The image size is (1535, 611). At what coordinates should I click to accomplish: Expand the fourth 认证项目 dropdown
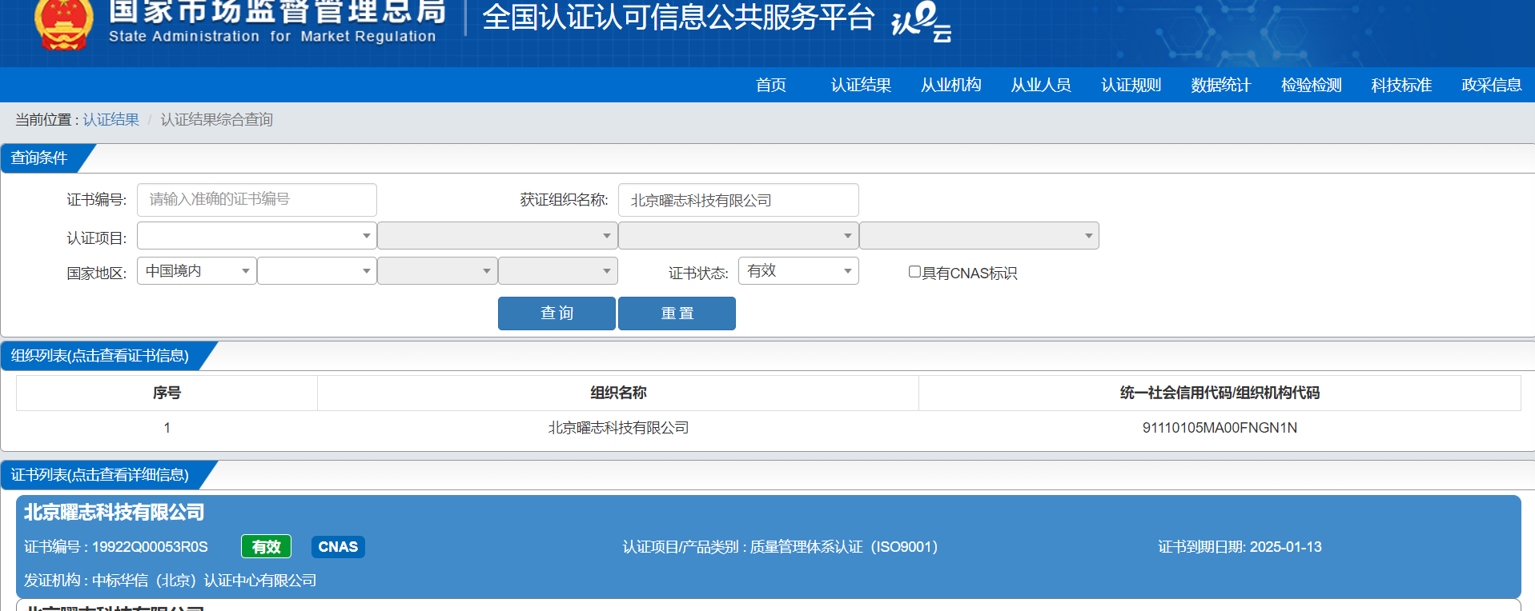(979, 236)
